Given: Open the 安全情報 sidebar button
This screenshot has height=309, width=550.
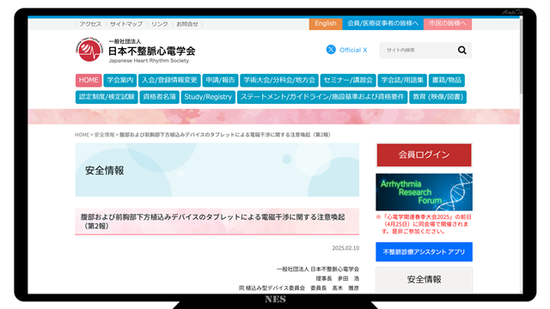Looking at the screenshot, I should [x=424, y=280].
